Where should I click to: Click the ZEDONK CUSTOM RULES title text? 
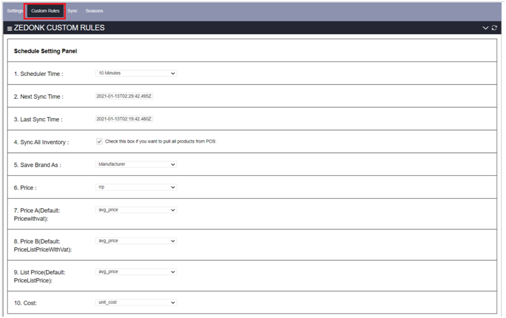click(x=59, y=28)
